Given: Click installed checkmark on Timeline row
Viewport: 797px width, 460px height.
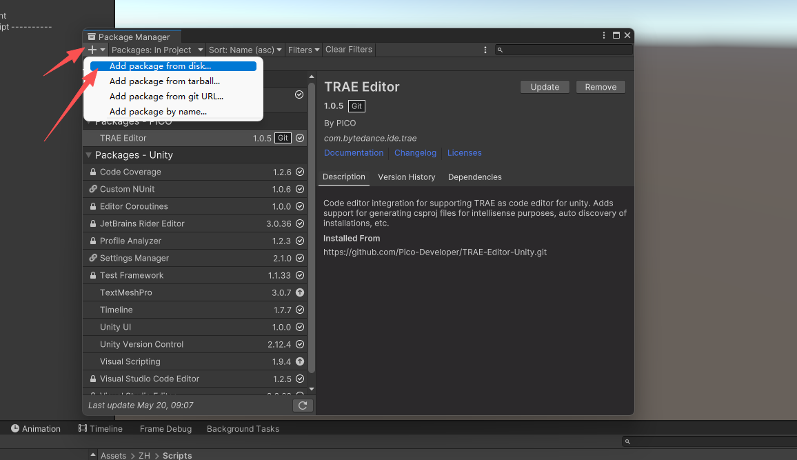Looking at the screenshot, I should pos(300,310).
